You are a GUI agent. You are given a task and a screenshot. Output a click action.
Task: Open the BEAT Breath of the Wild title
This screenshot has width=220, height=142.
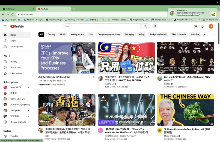pos(187,79)
